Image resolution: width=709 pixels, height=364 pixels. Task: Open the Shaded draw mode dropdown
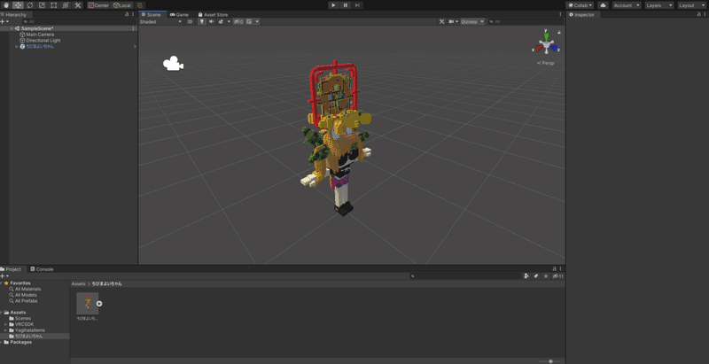click(x=160, y=21)
